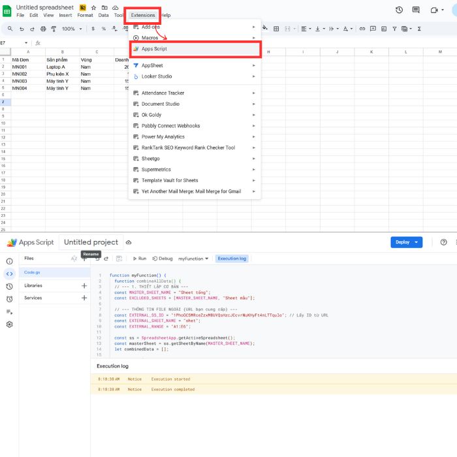
Task: Select function from myFunction dropdown
Action: [193, 259]
